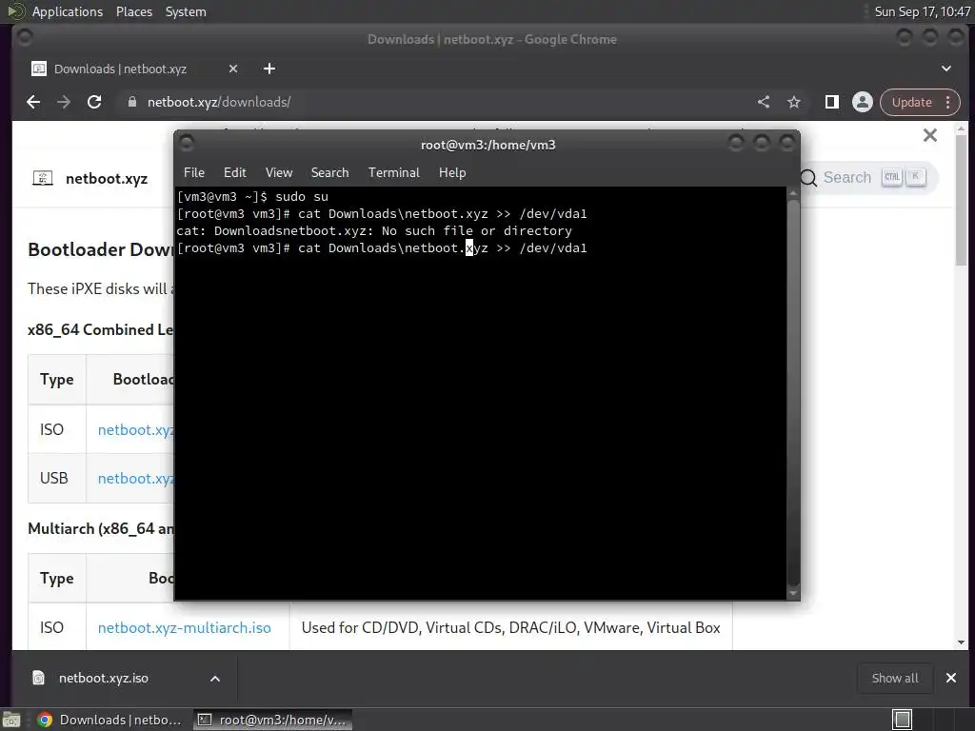This screenshot has height=731, width=975.
Task: Reload the netboot.xyz page
Action: click(94, 102)
